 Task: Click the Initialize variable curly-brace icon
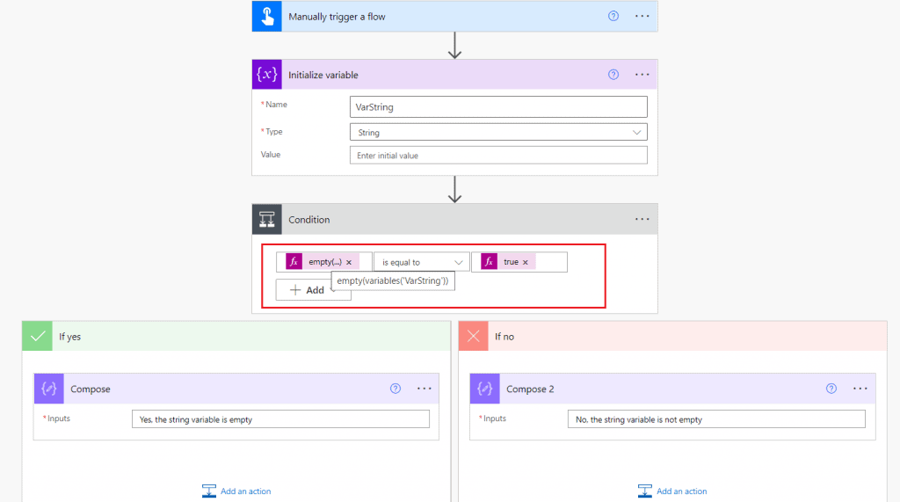pos(267,75)
